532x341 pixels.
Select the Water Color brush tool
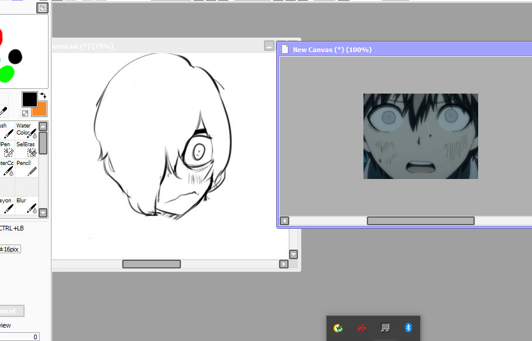click(27, 130)
